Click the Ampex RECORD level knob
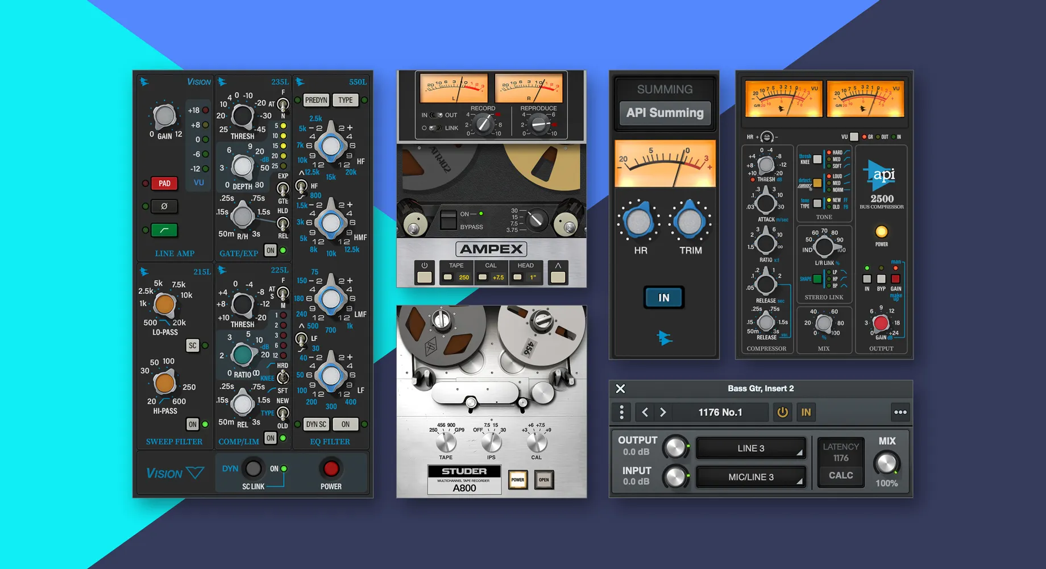The height and width of the screenshot is (569, 1046). 484,123
